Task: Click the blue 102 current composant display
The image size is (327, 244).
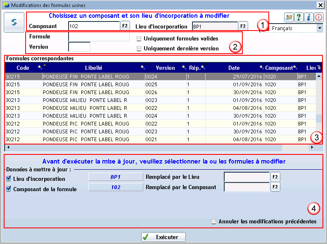Action: pos(116,187)
